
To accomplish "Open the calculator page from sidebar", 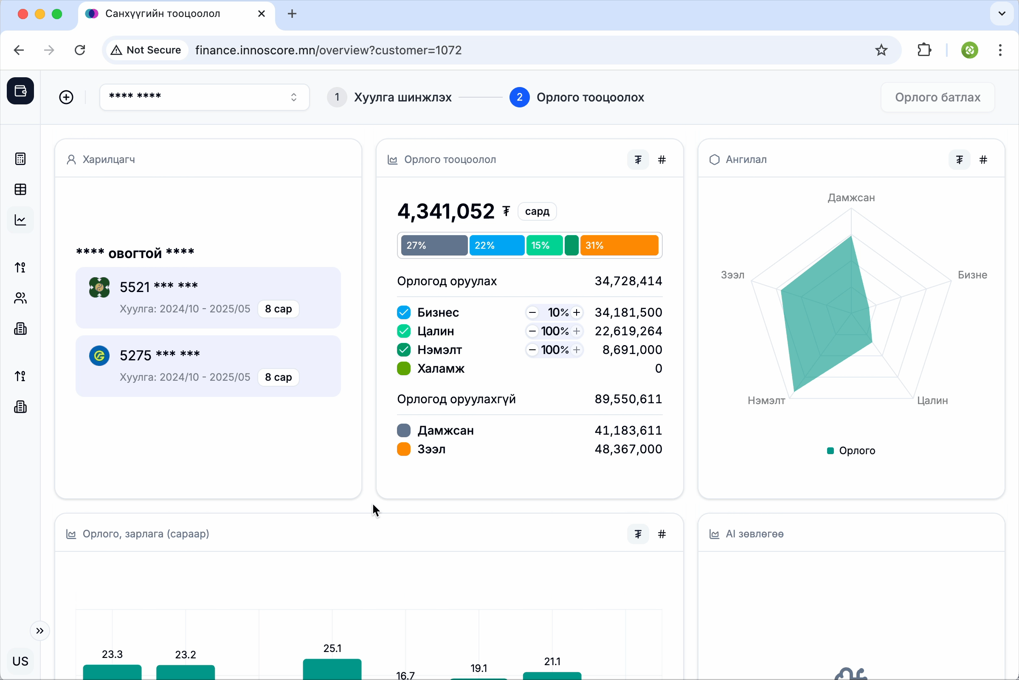I will pyautogui.click(x=20, y=159).
